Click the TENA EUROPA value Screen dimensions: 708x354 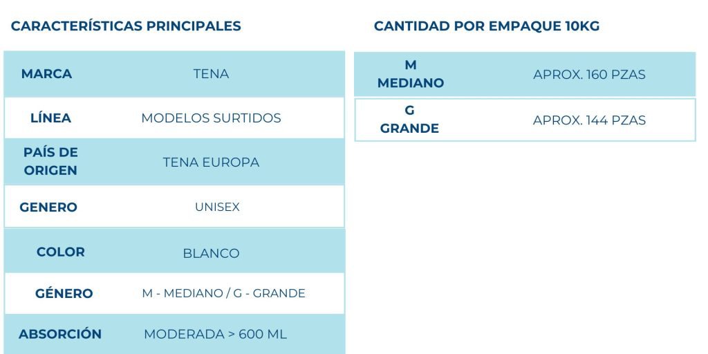pos(211,162)
